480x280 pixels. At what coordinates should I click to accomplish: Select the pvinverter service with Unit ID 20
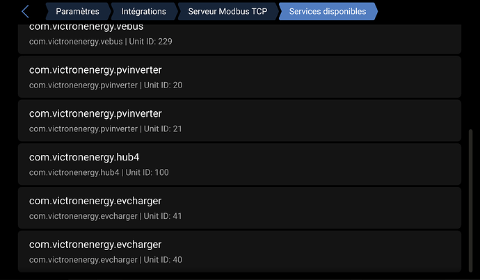239,76
